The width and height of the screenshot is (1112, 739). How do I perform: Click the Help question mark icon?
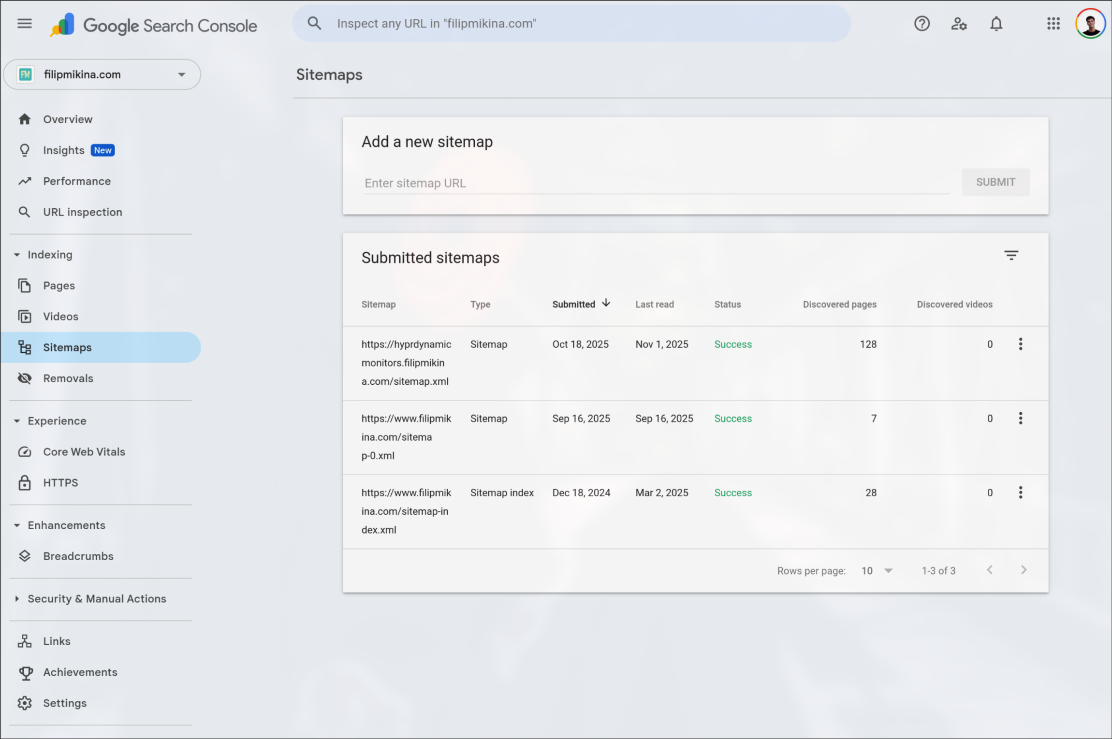pyautogui.click(x=922, y=24)
